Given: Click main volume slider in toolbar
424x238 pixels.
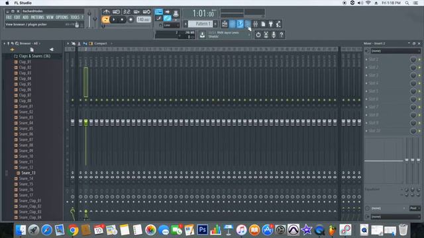Looking at the screenshot, I should click(x=89, y=19).
